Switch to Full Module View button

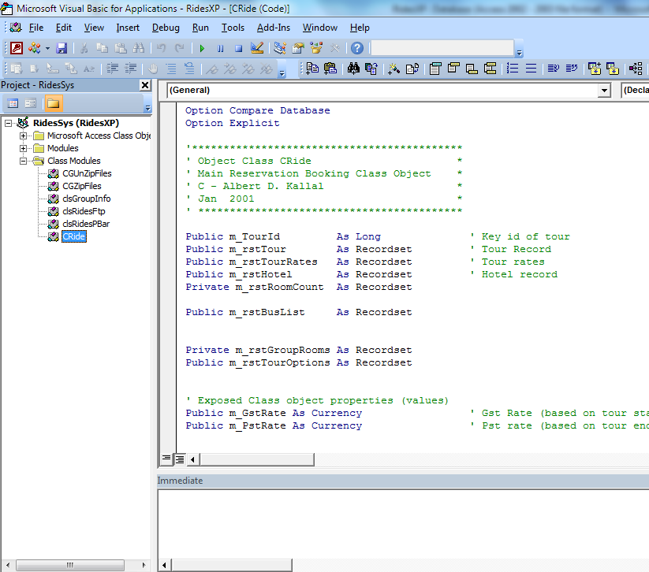180,459
